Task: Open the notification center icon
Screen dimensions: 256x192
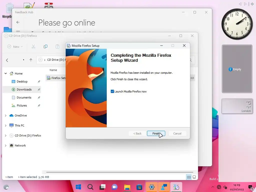Action: pos(250,187)
